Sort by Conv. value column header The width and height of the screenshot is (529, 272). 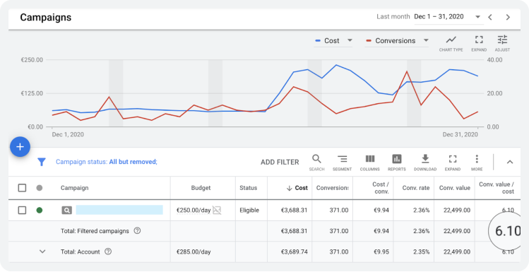454,188
